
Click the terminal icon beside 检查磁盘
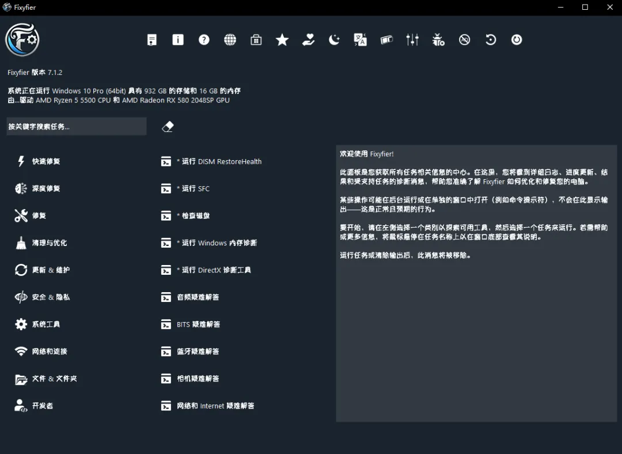(x=166, y=216)
